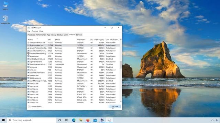Click the taskbar search box

click(32, 120)
